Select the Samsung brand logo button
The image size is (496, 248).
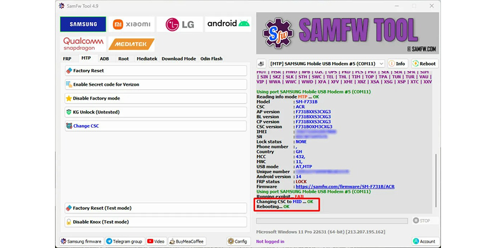click(x=83, y=24)
